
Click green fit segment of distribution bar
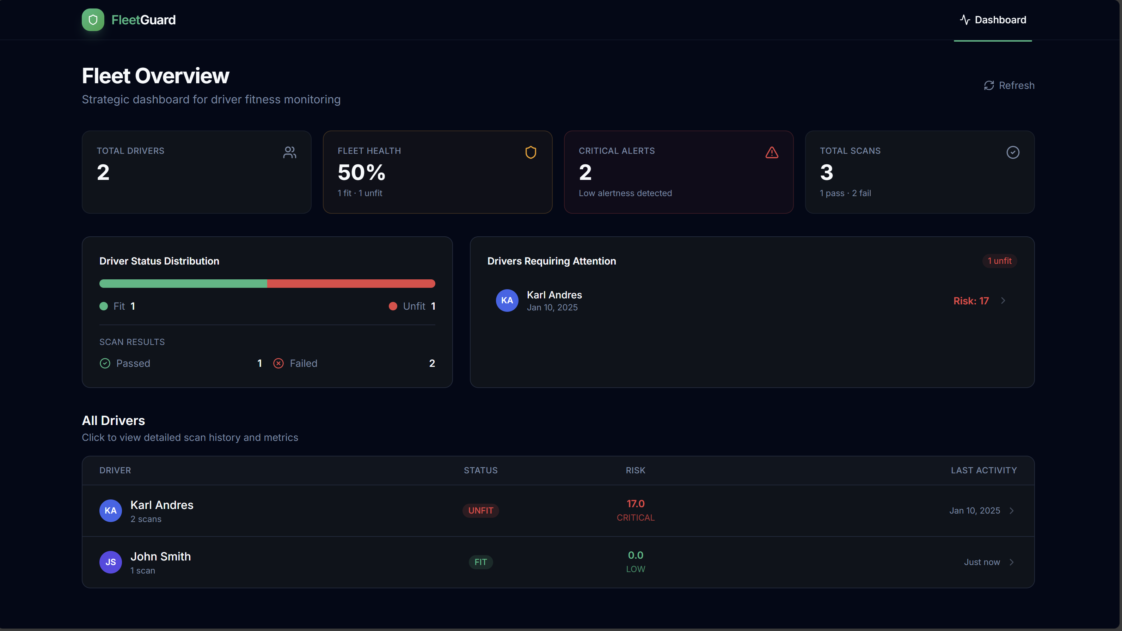[183, 284]
